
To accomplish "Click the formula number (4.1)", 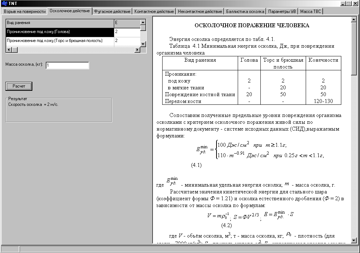I will (x=196, y=165).
